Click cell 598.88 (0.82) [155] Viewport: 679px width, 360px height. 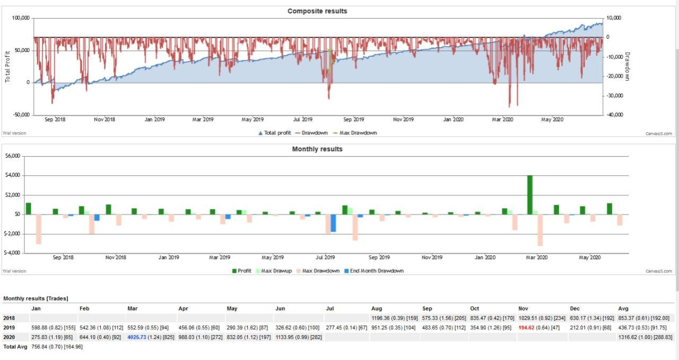tap(54, 328)
